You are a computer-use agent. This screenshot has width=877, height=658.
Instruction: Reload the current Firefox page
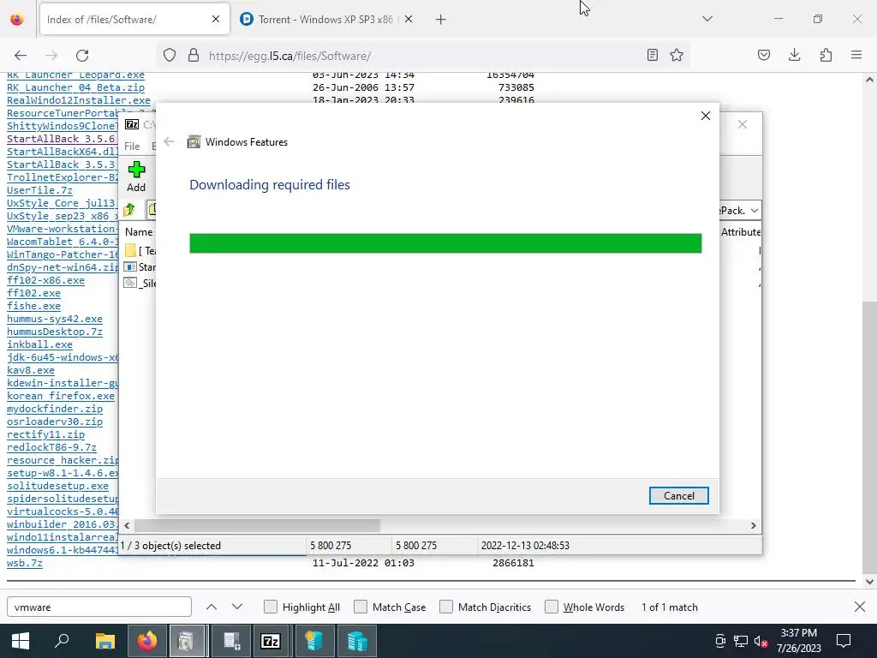82,56
